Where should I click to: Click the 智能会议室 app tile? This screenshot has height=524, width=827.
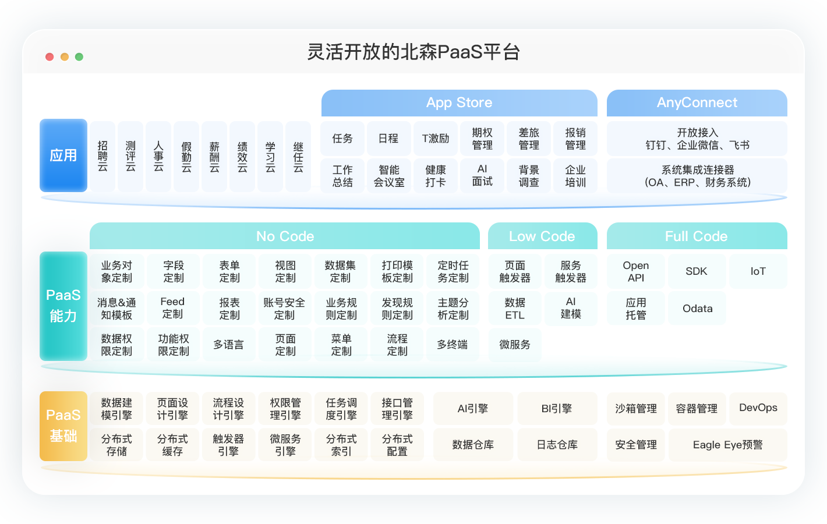point(389,176)
